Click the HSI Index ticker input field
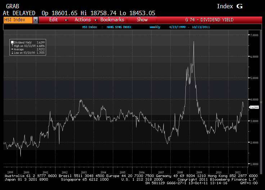265x190 pixels. click(18, 20)
